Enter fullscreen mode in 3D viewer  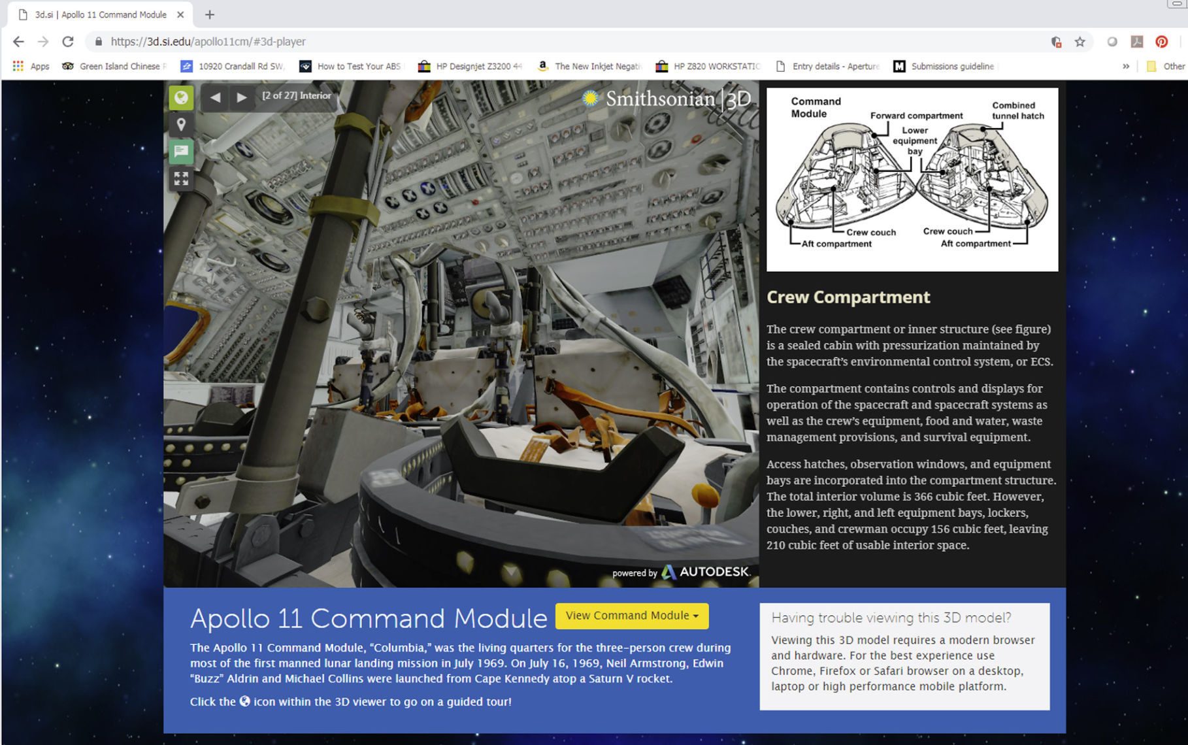coord(181,178)
